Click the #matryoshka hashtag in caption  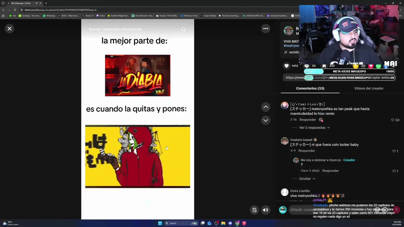(291, 46)
